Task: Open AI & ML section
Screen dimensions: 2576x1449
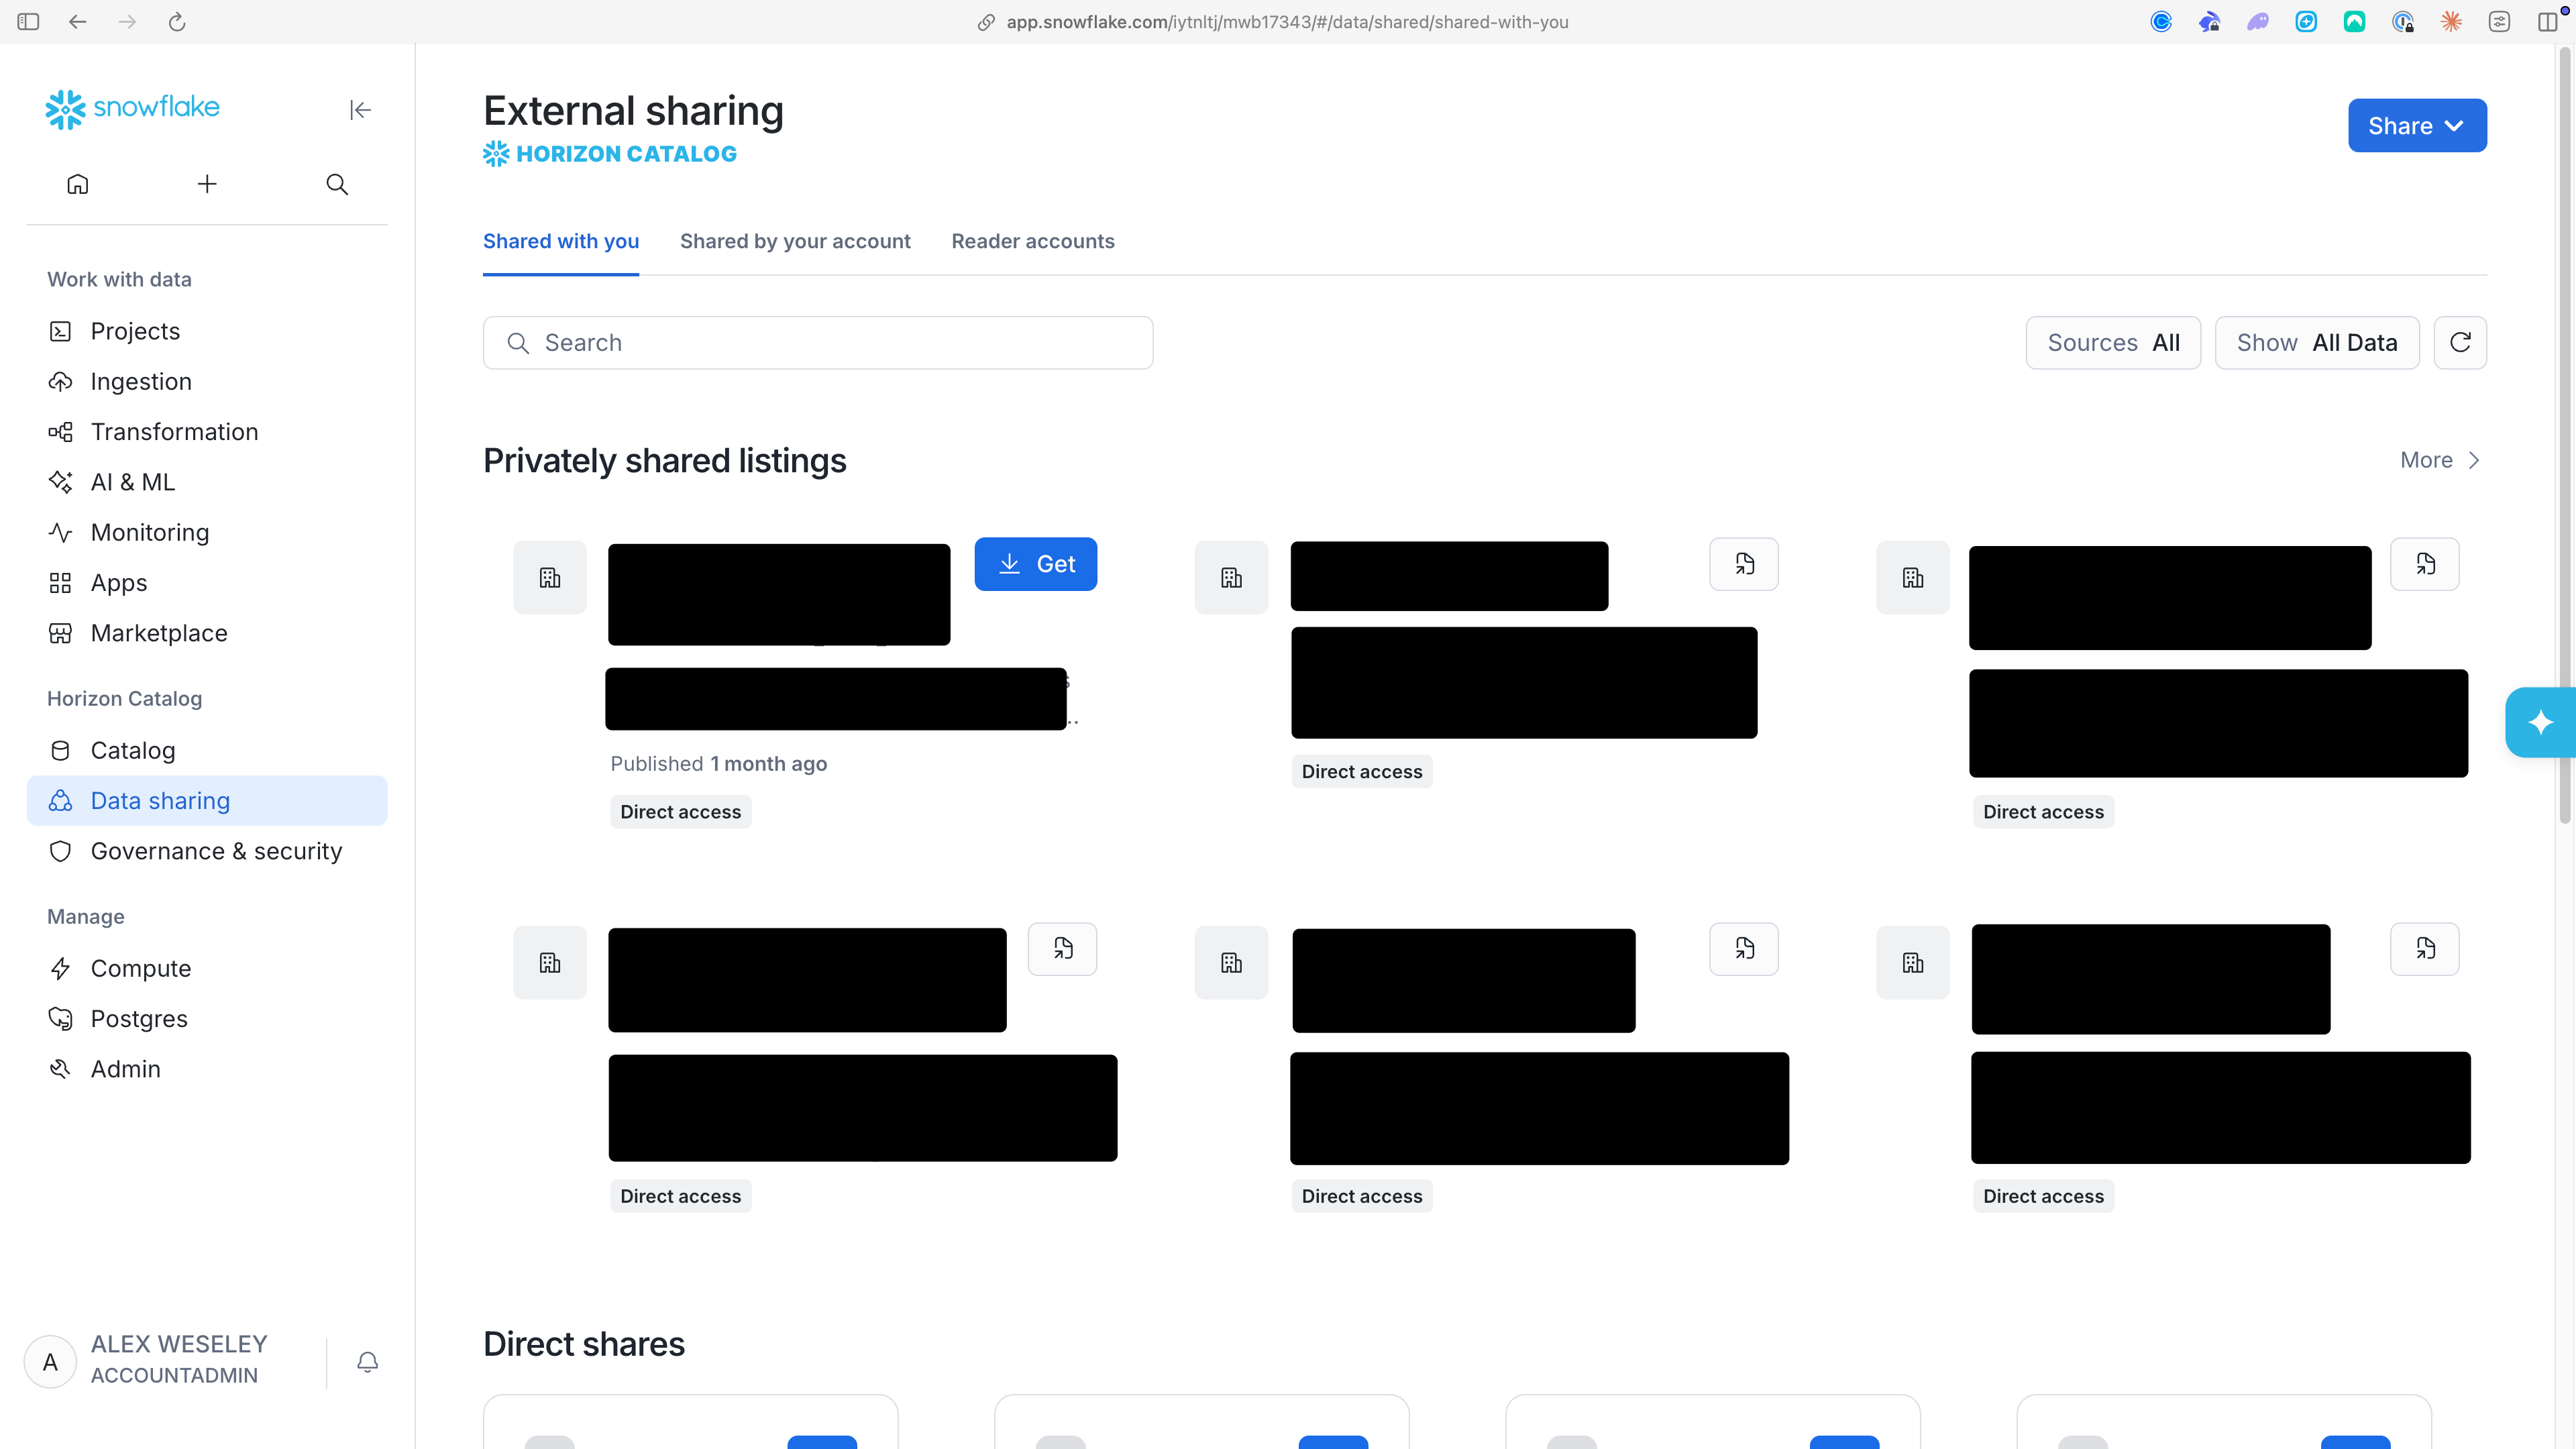Action: [x=207, y=482]
